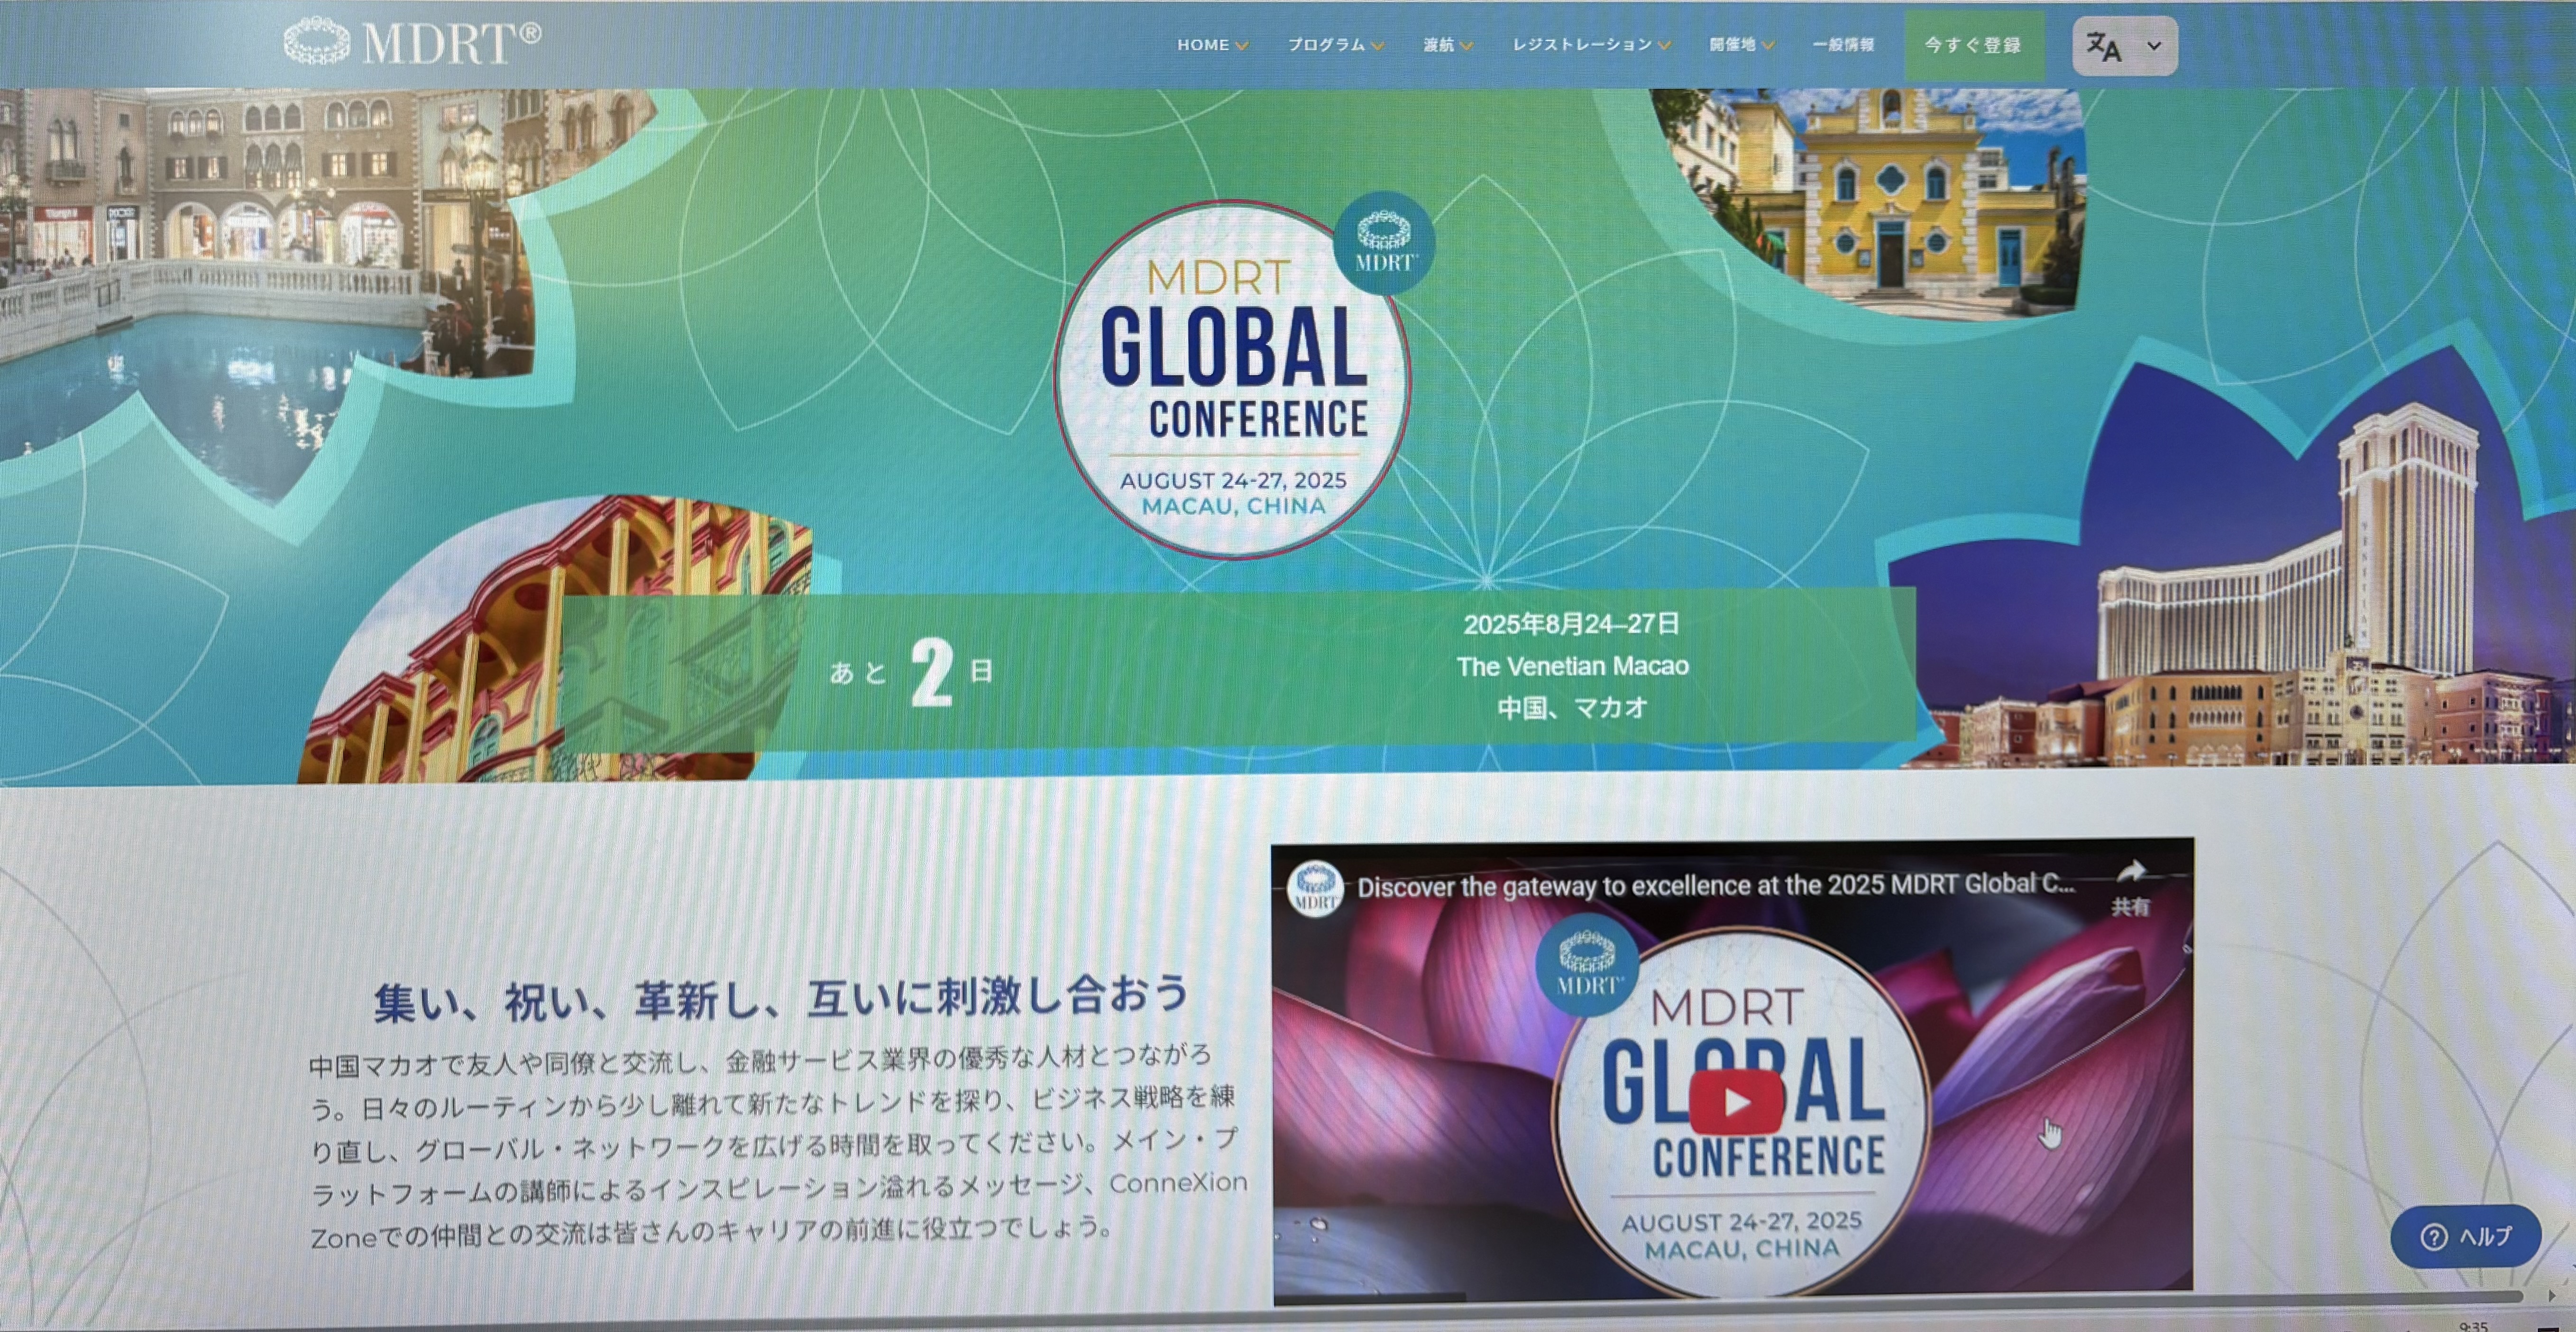This screenshot has height=1332, width=2576.
Task: Expand the chevron next to プログラム
Action: (1377, 46)
